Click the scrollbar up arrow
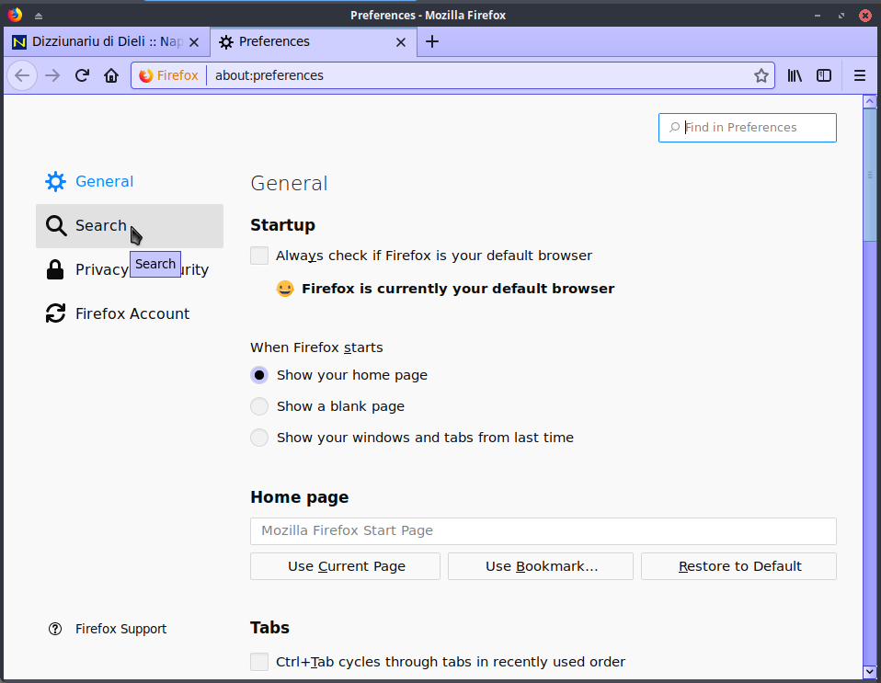The height and width of the screenshot is (683, 881). (x=870, y=102)
